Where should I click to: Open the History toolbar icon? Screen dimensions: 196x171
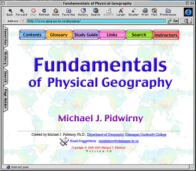(83, 12)
